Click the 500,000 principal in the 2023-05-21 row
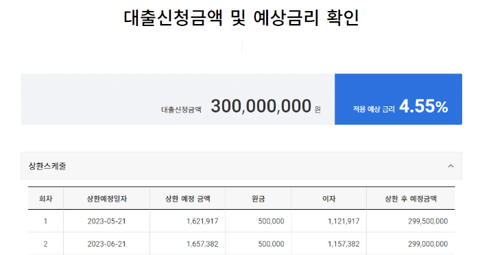The width and height of the screenshot is (480, 255). pyautogui.click(x=272, y=221)
